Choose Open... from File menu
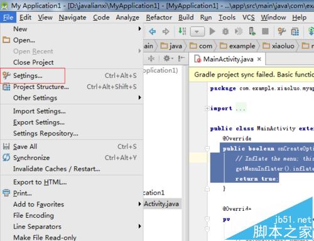This screenshot has width=314, height=241. 72,40
